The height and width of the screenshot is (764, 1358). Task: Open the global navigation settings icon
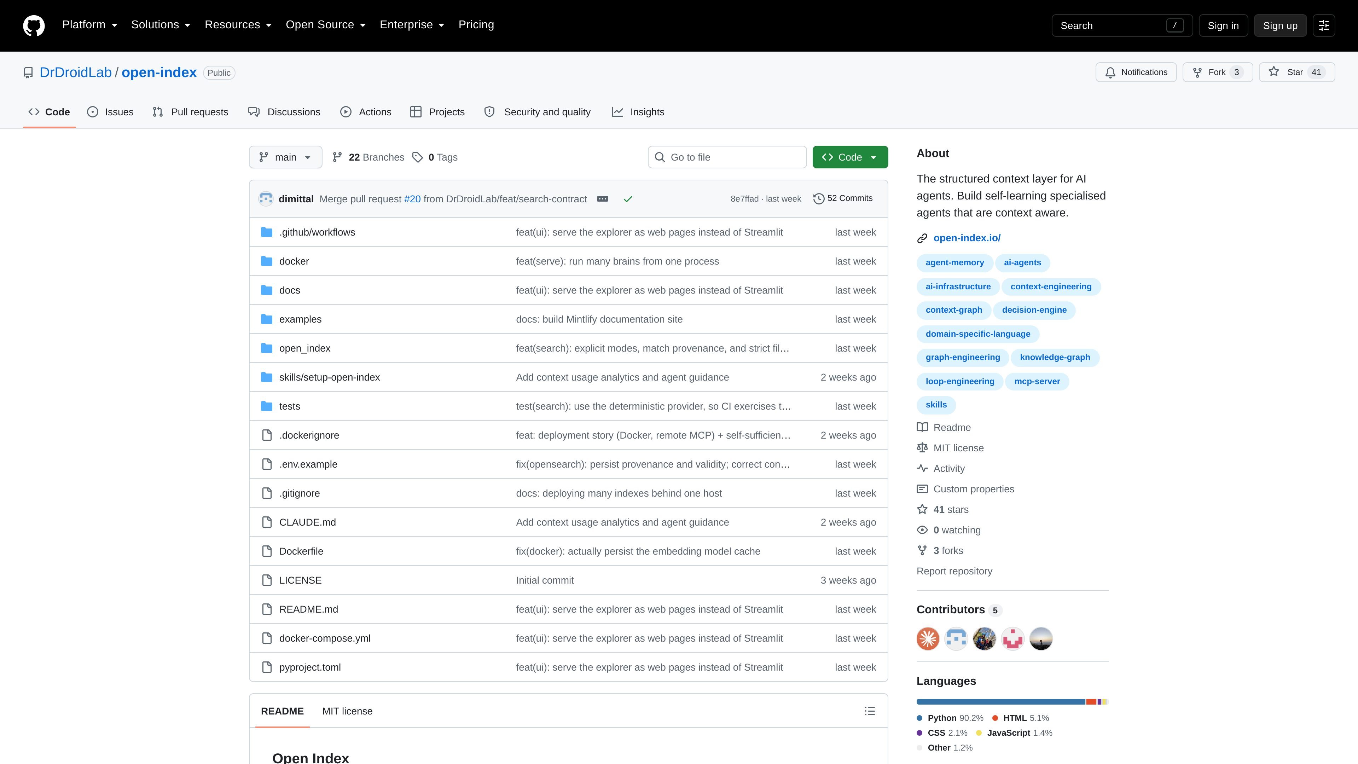click(1324, 25)
